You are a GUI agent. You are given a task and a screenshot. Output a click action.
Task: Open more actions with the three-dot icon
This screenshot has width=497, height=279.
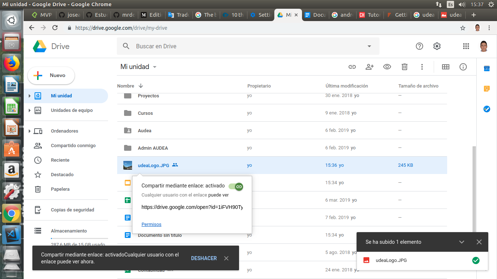pos(422,67)
